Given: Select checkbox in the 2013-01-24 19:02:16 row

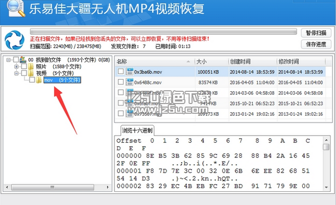Looking at the screenshot, I should tap(121, 113).
